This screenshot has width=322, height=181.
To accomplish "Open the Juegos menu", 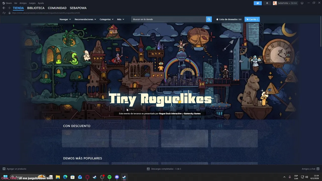I will point(32,3).
